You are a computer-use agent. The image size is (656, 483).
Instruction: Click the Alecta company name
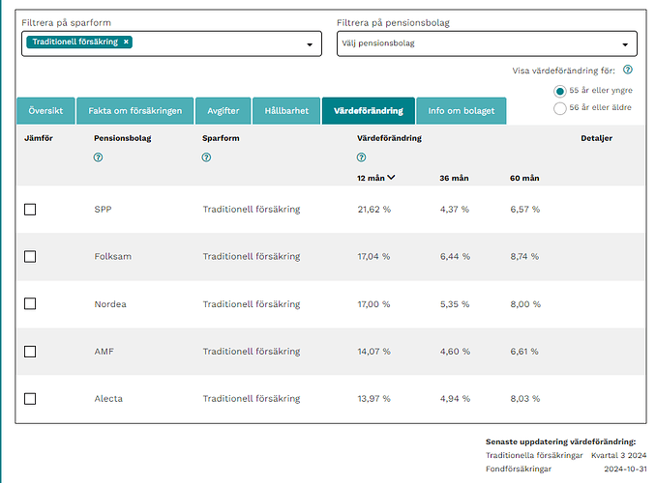108,399
